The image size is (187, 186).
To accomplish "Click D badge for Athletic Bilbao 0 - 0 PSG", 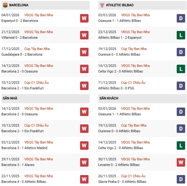I will pos(181,86).
